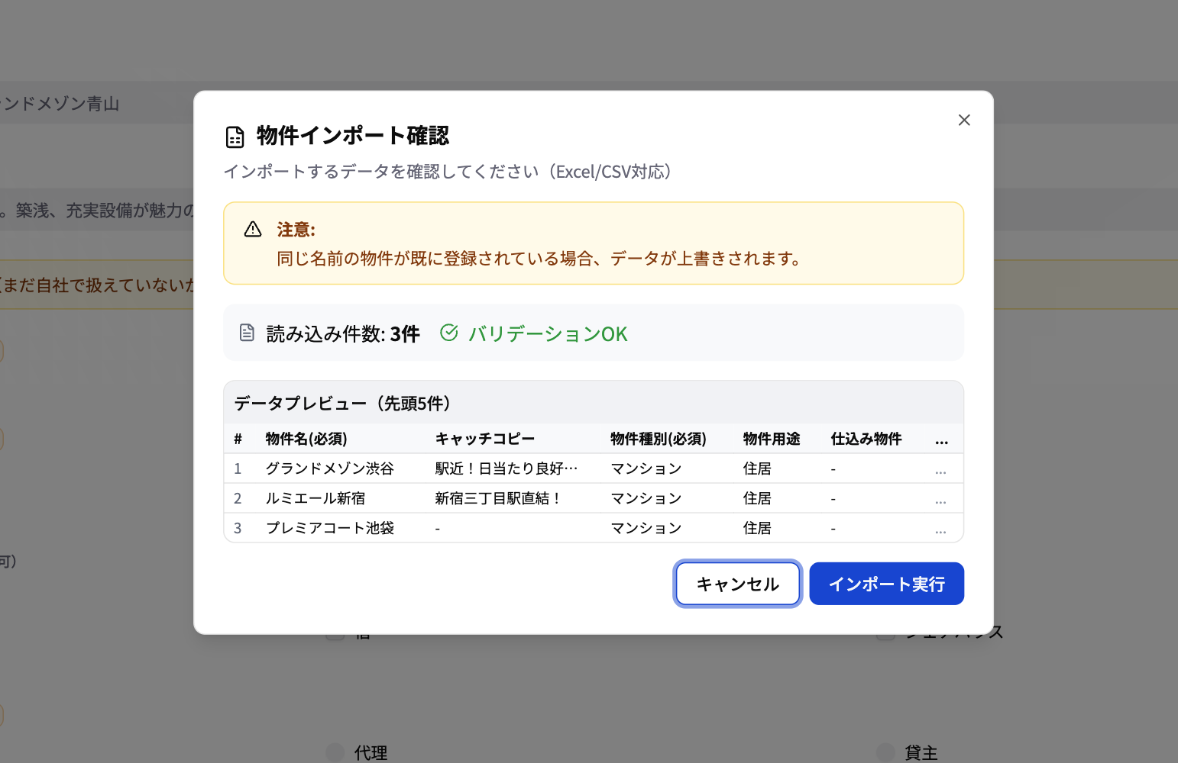
Task: Close the import confirmation dialog
Action: pyautogui.click(x=963, y=120)
